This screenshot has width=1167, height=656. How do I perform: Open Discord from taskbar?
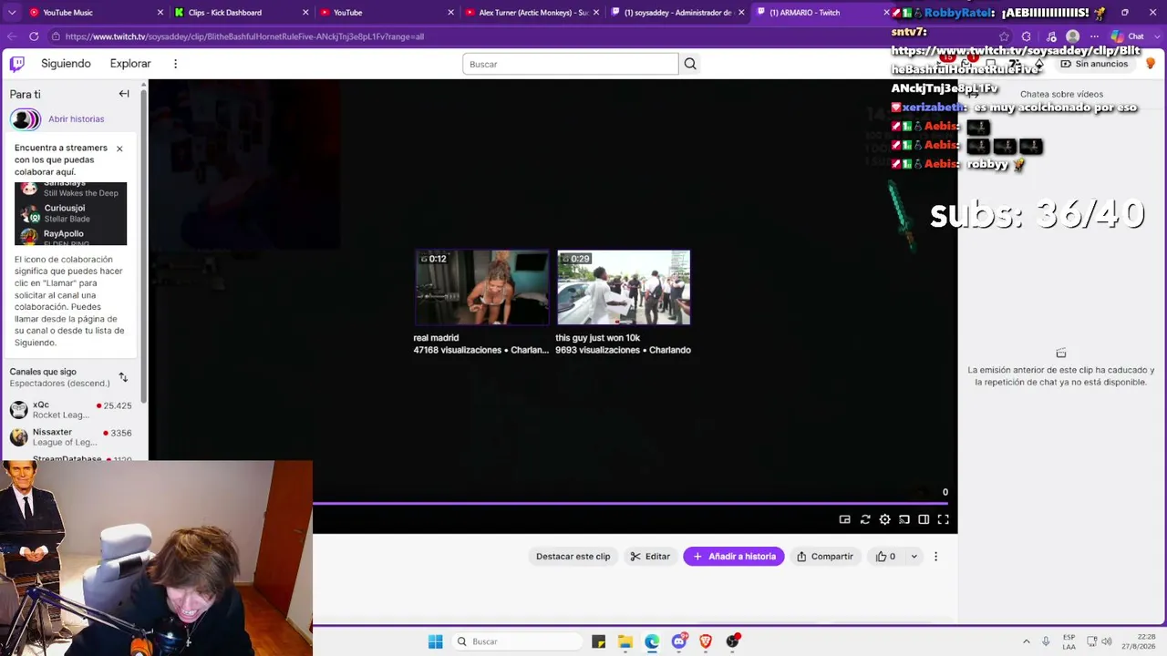679,641
